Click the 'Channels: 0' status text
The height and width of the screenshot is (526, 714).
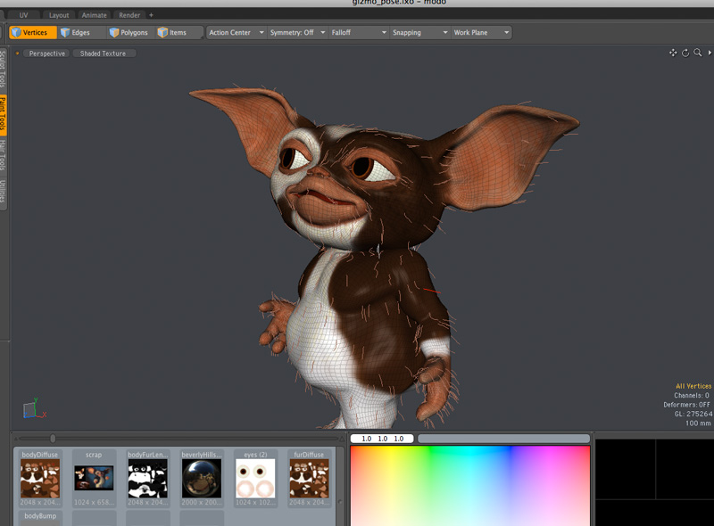click(x=691, y=396)
